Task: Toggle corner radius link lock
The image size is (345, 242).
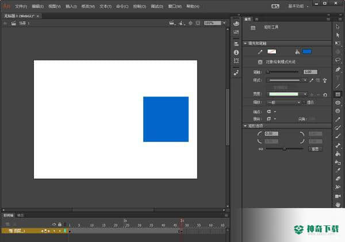Action: point(260,149)
